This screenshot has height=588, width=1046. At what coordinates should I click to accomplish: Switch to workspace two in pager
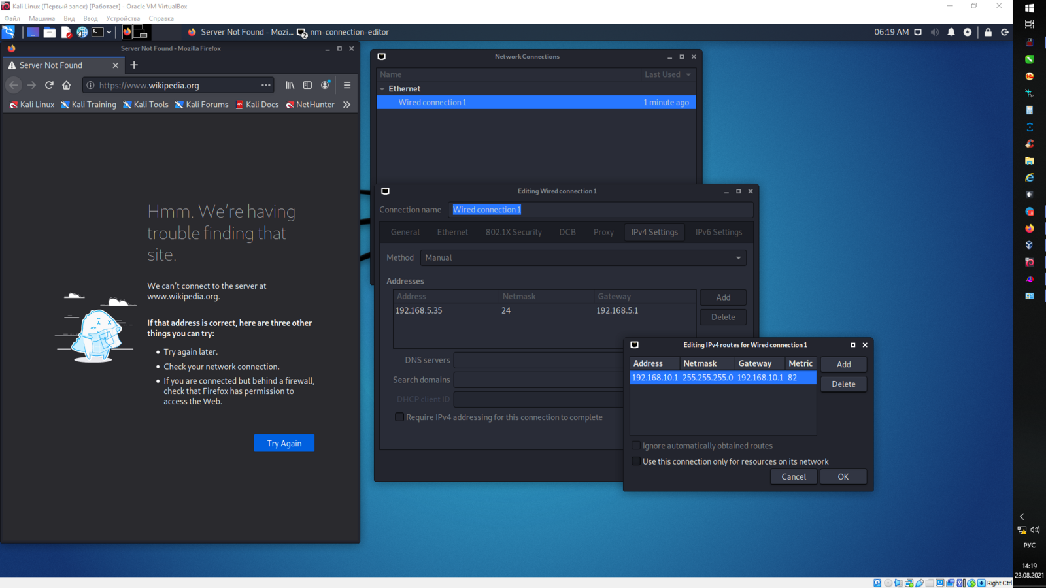click(x=141, y=32)
